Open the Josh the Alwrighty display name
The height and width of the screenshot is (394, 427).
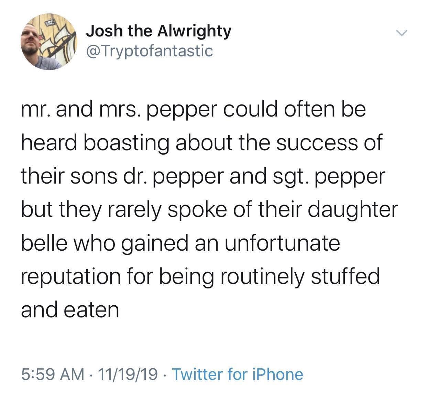(158, 31)
